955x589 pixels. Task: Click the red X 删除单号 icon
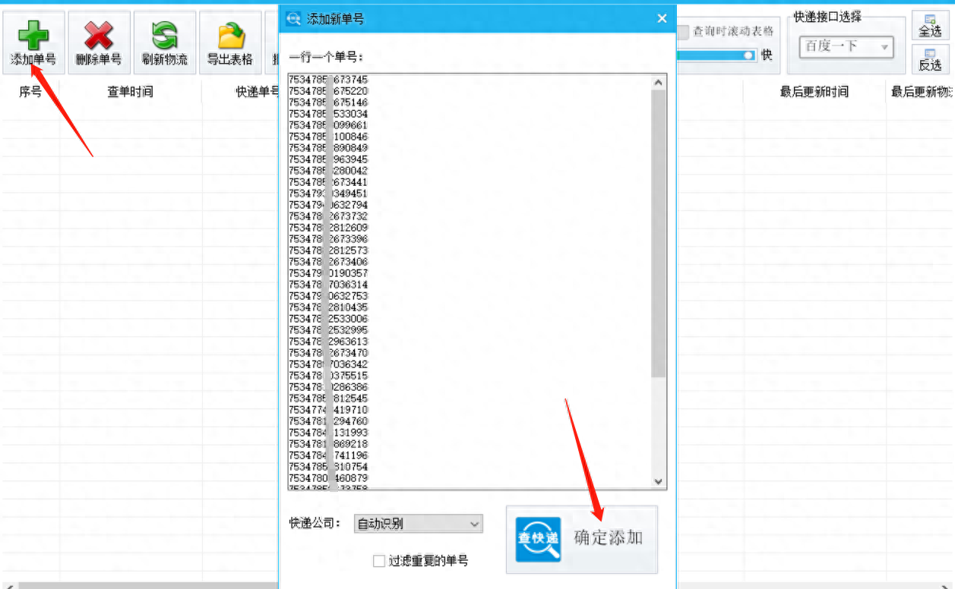[99, 36]
